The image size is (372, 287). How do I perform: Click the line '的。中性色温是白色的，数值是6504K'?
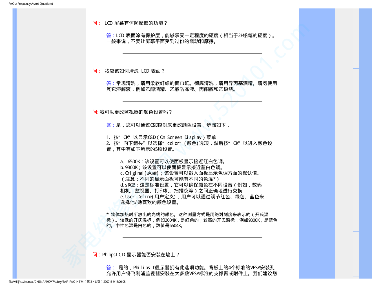[145, 226]
